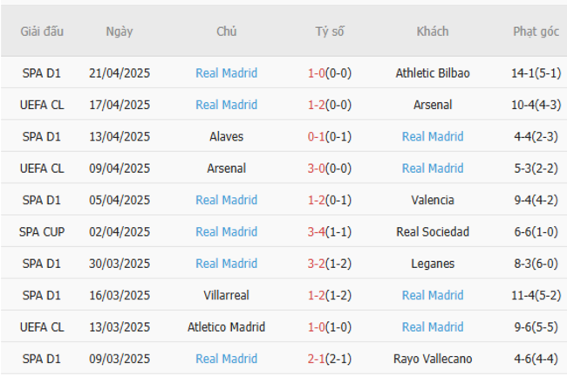Click the Khách column header
This screenshot has width=567, height=378.
(x=433, y=31)
